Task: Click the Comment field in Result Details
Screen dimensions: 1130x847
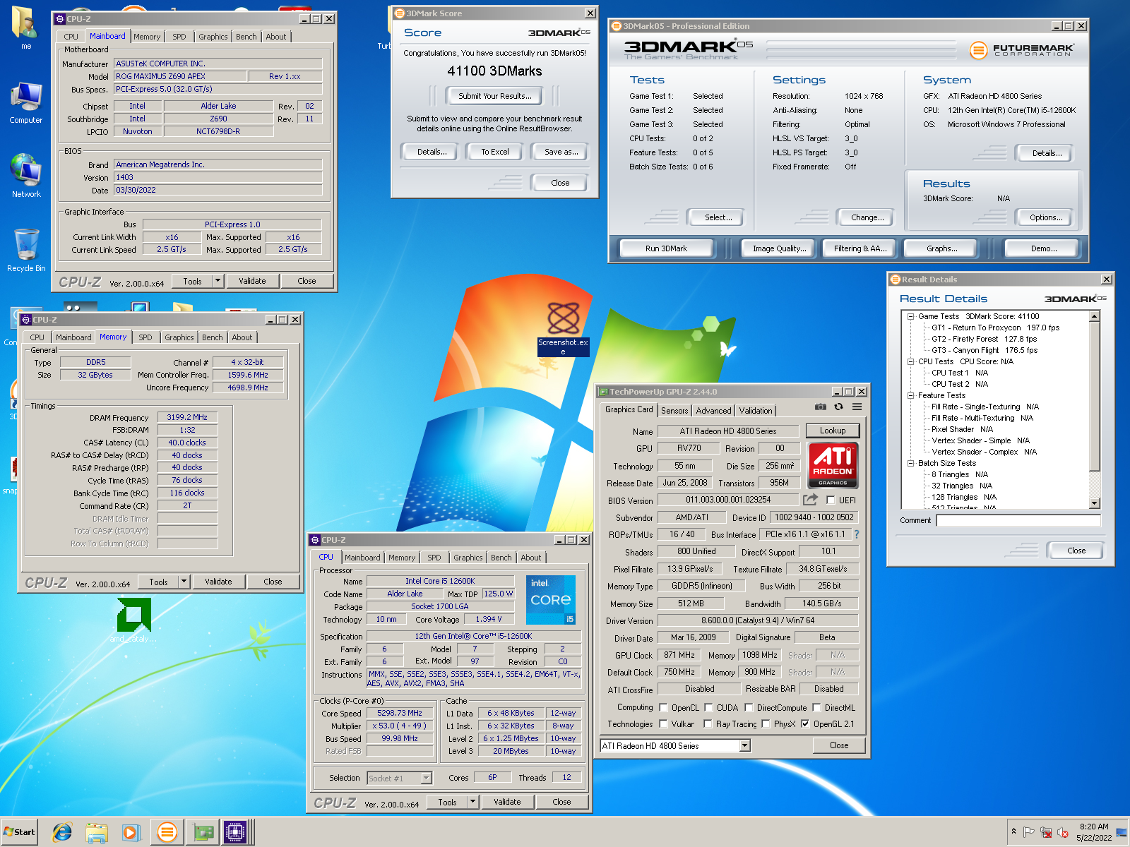Action: (x=1018, y=520)
